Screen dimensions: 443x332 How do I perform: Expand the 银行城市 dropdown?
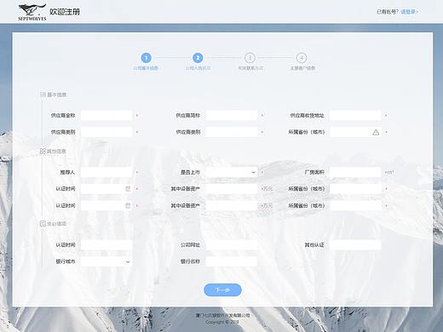pos(128,261)
